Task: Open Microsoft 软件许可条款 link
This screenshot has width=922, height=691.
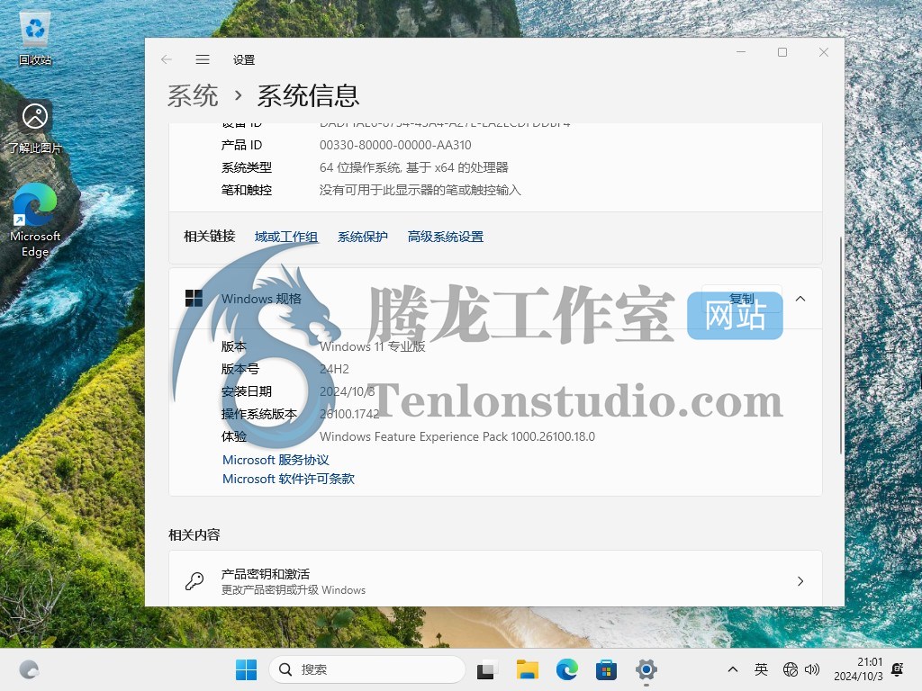Action: pyautogui.click(x=289, y=479)
